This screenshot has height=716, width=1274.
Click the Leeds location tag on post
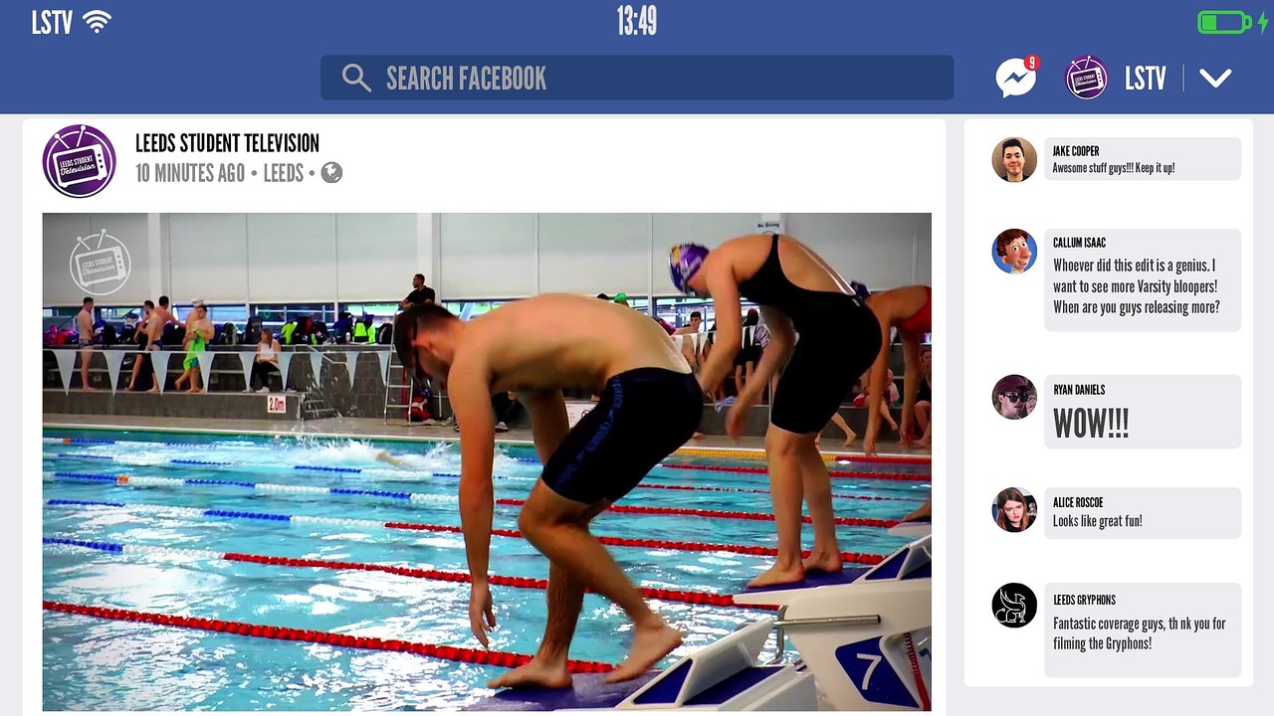[x=283, y=173]
